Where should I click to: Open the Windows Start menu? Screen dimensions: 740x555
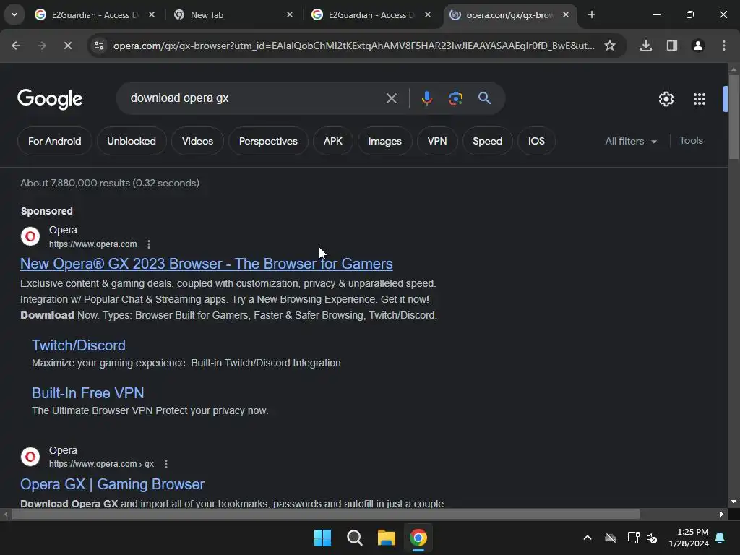(x=323, y=538)
